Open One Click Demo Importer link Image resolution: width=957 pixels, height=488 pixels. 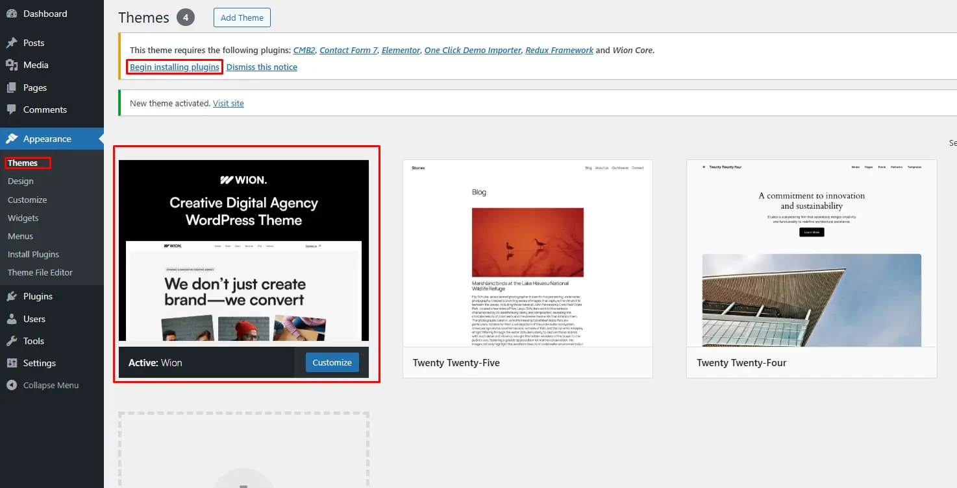click(x=473, y=50)
